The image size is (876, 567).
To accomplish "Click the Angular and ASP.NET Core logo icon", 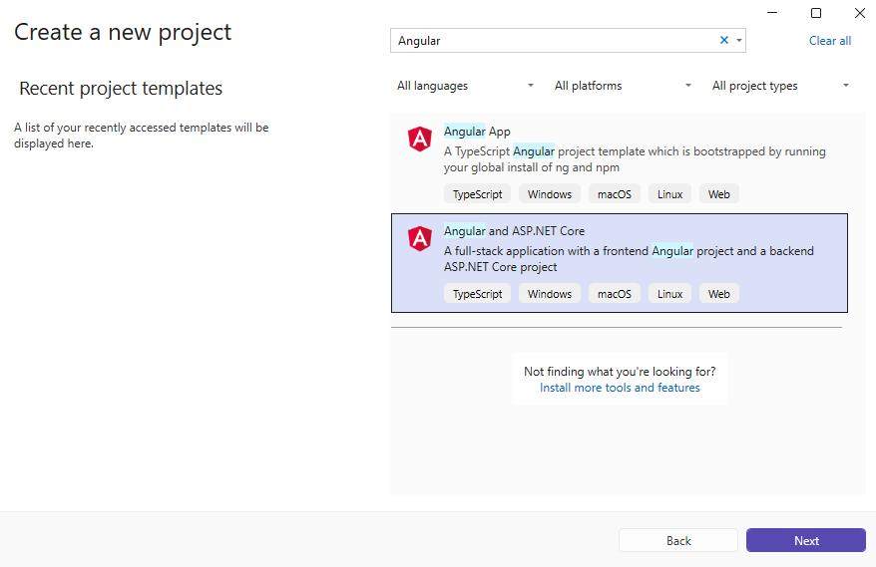I will [419, 239].
